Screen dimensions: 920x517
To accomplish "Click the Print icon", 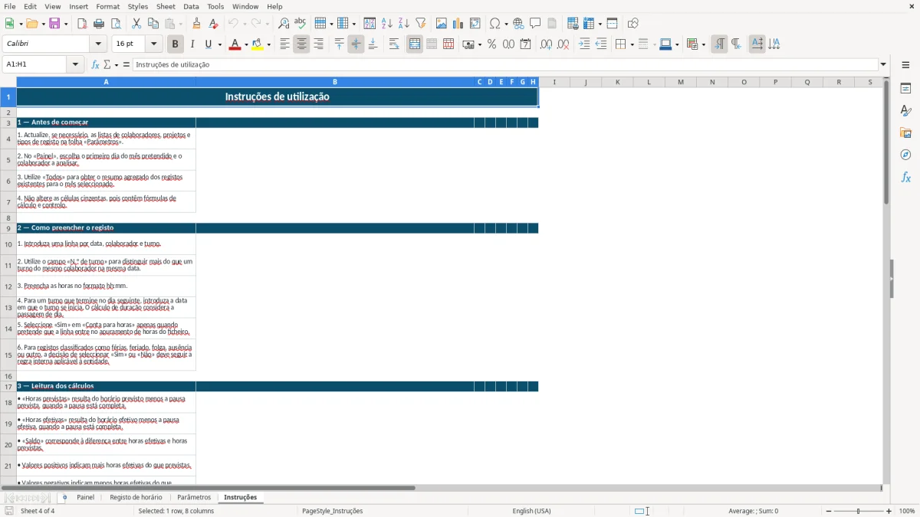I will click(x=99, y=24).
